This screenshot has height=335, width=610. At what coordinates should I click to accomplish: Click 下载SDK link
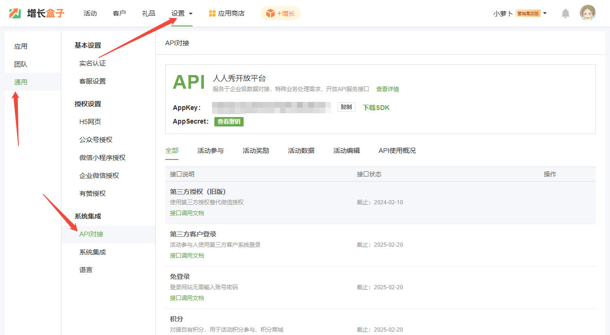[x=376, y=108]
